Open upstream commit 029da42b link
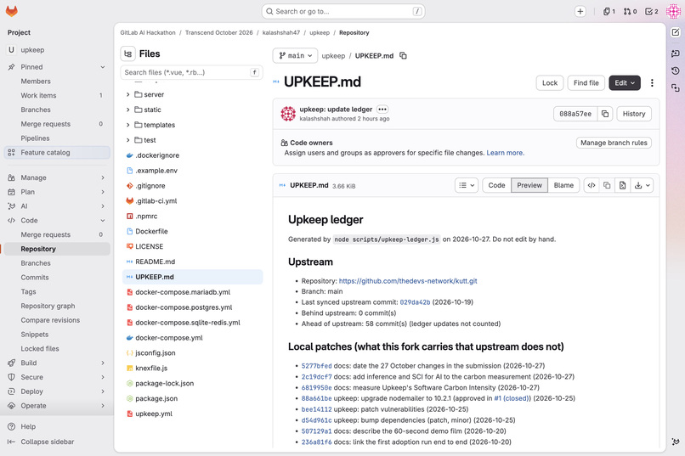The image size is (685, 456). click(x=415, y=302)
